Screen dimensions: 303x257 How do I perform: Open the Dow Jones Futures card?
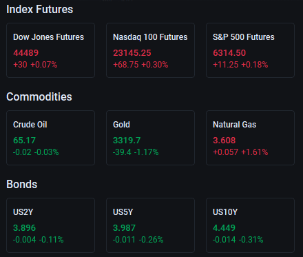(50, 50)
